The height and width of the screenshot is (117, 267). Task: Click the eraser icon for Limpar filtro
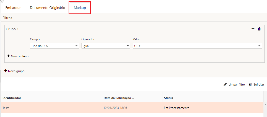225,85
